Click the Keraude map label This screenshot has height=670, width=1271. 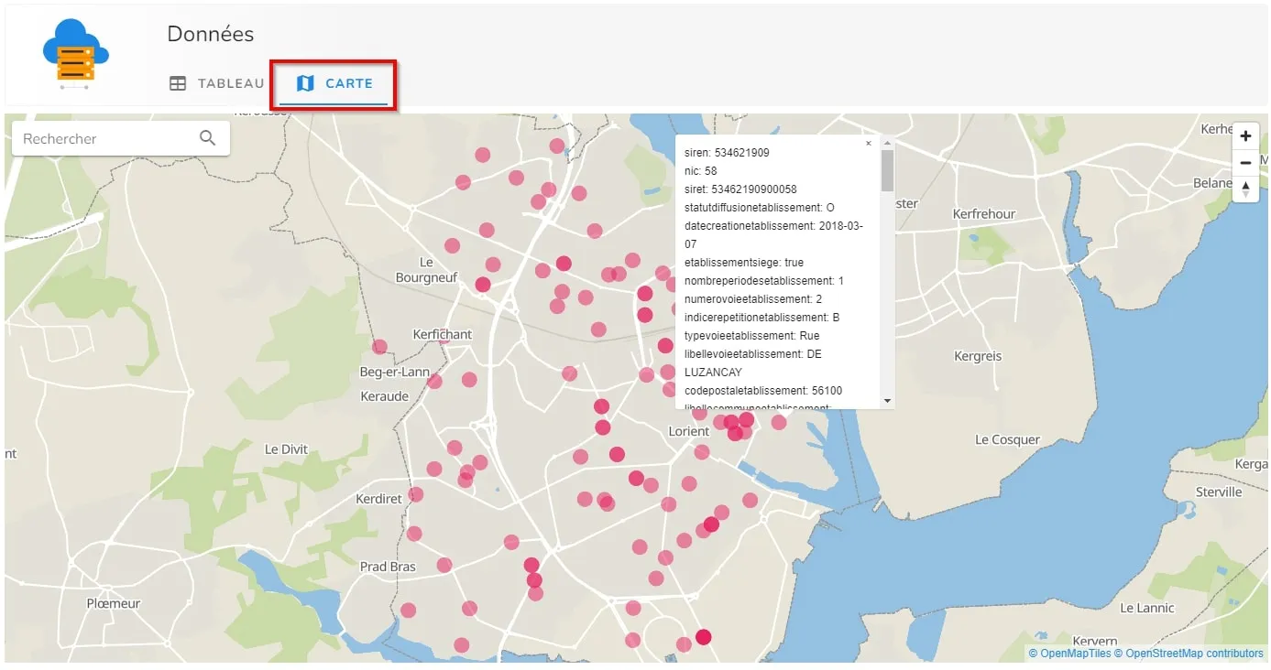point(385,396)
